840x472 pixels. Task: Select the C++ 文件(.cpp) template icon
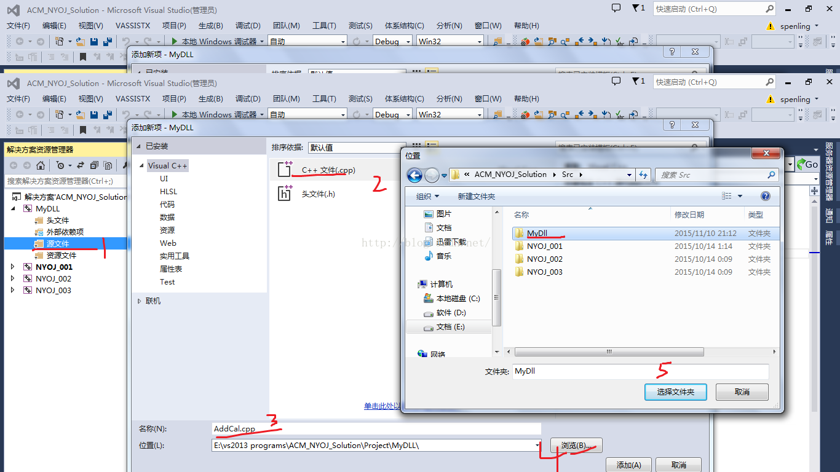[x=285, y=170]
